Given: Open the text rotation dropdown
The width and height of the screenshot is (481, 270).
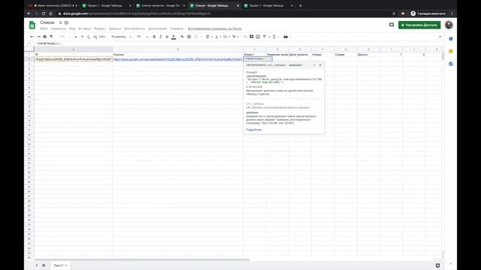Looking at the screenshot, I should tap(235, 37).
